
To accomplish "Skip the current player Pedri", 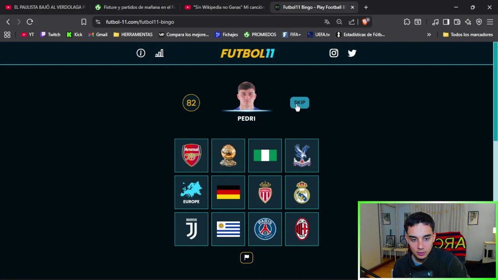I will 300,103.
